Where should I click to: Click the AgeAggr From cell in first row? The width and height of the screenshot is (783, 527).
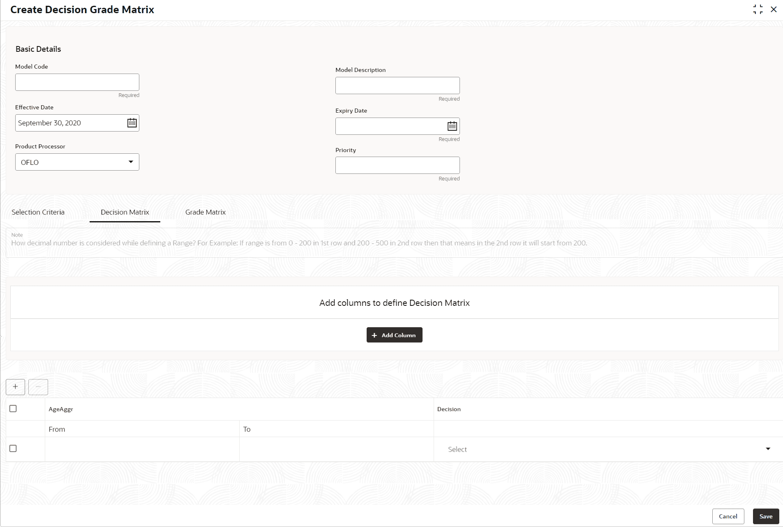142,449
